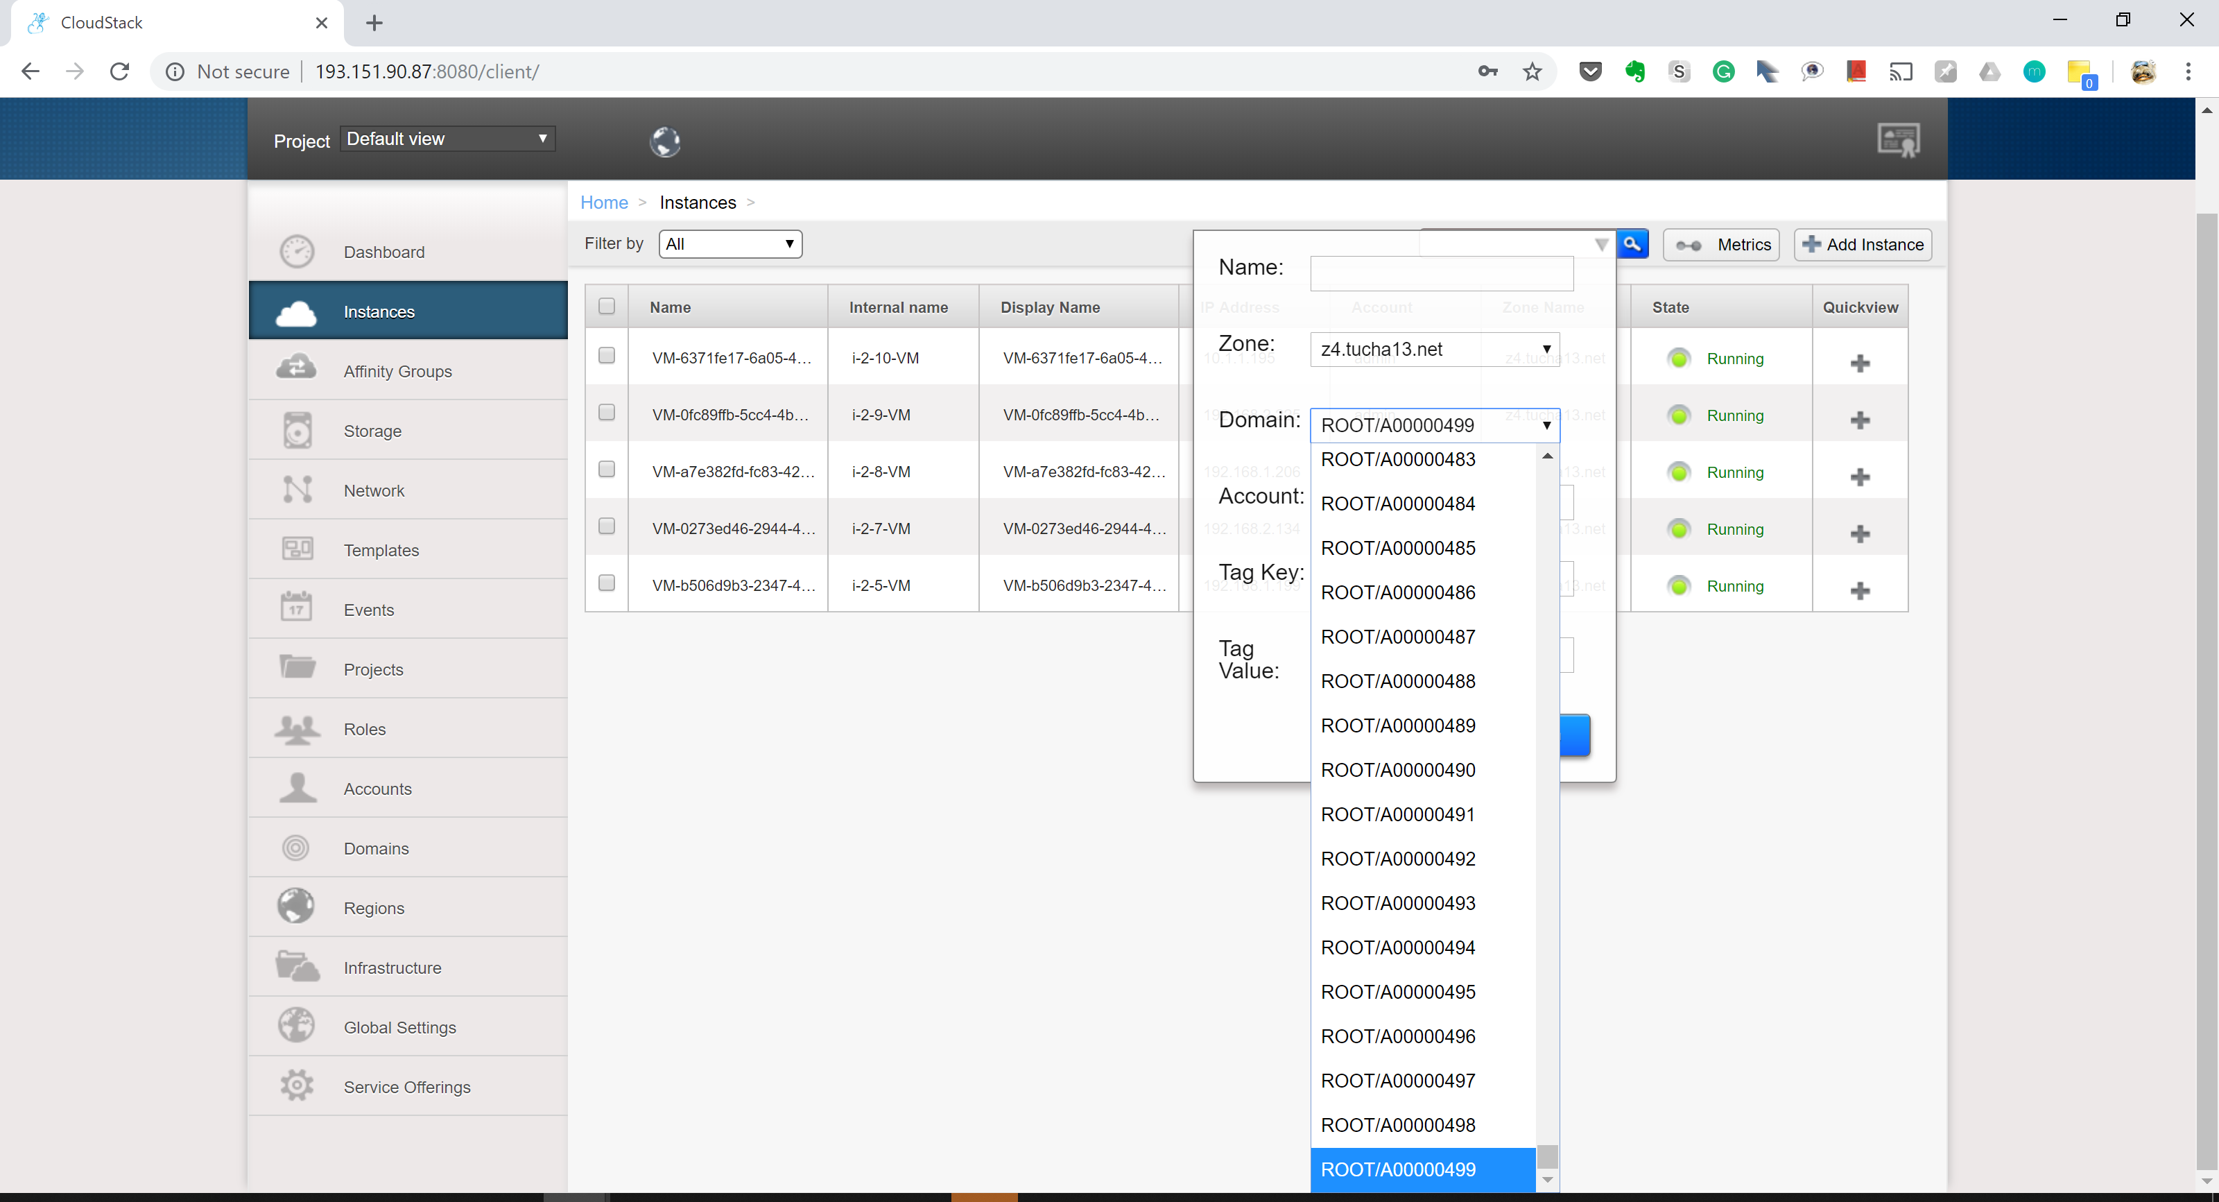Click the Name search input field
This screenshot has height=1202, width=2219.
(x=1441, y=273)
